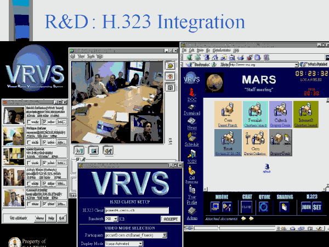Click the ACCEPT button in H.323 Client Setup
The image size is (329, 247).
tap(171, 219)
